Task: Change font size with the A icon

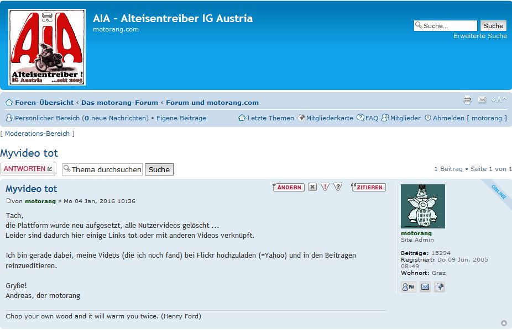Action: (x=499, y=100)
